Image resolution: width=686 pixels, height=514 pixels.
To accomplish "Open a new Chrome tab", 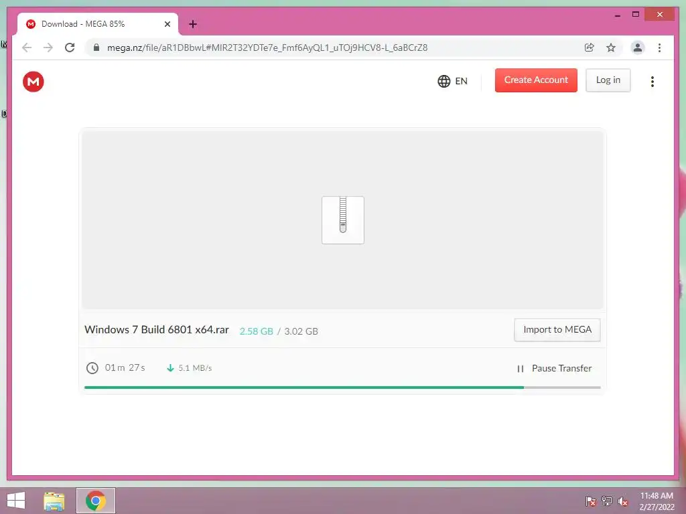I will pos(193,24).
